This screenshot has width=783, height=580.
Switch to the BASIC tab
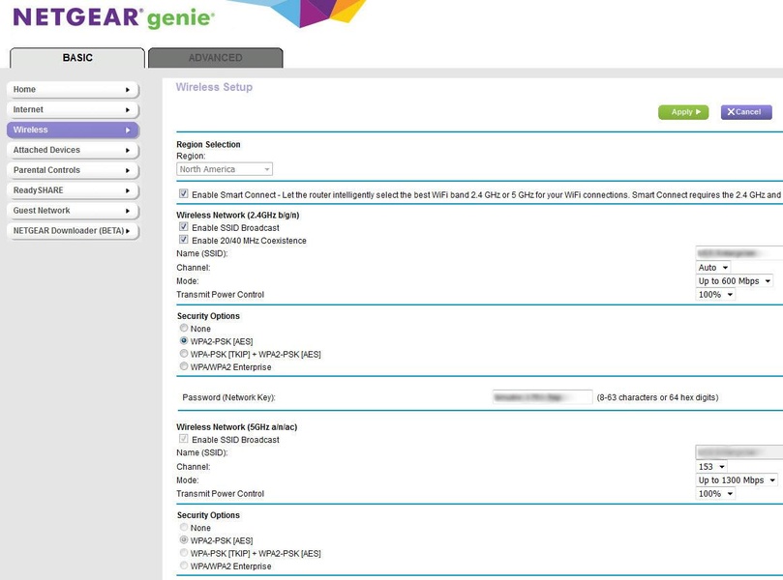(77, 58)
